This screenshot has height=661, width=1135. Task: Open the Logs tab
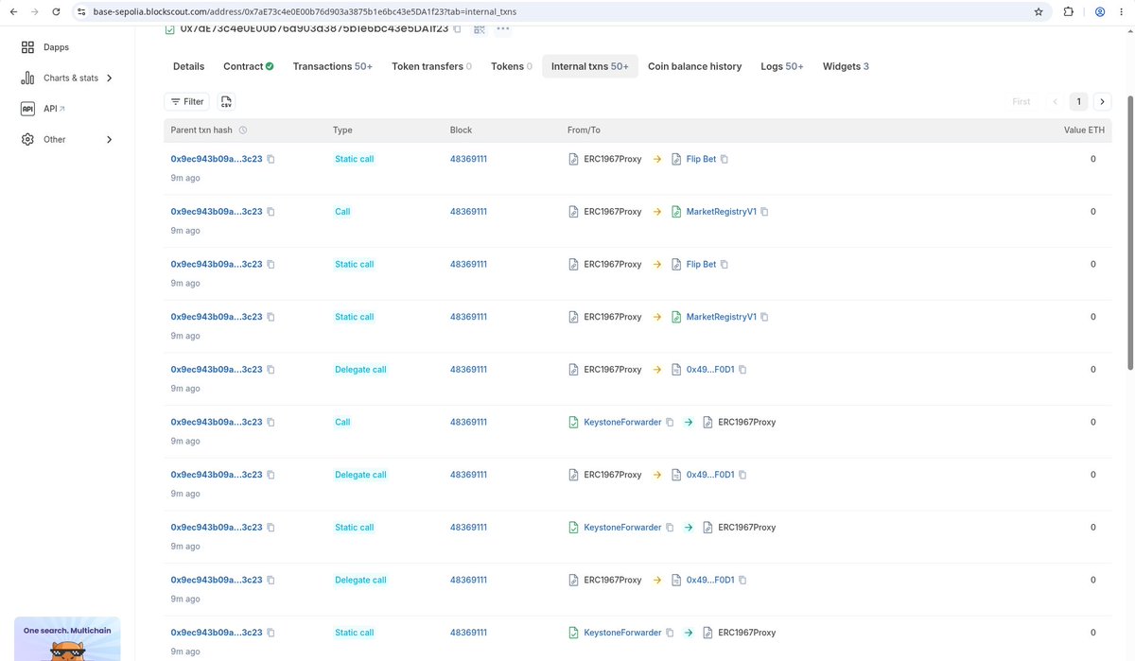tap(782, 66)
